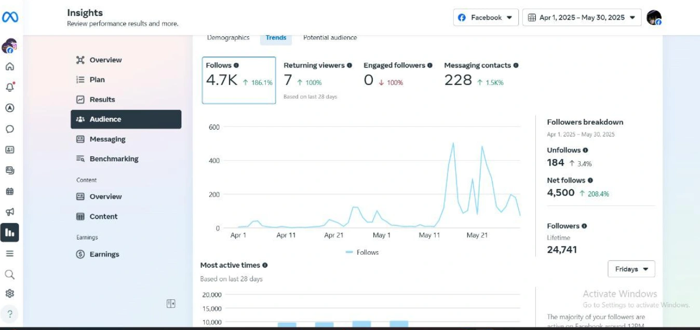700x330 pixels.
Task: Go to Benchmarking in the sidebar
Action: [114, 159]
